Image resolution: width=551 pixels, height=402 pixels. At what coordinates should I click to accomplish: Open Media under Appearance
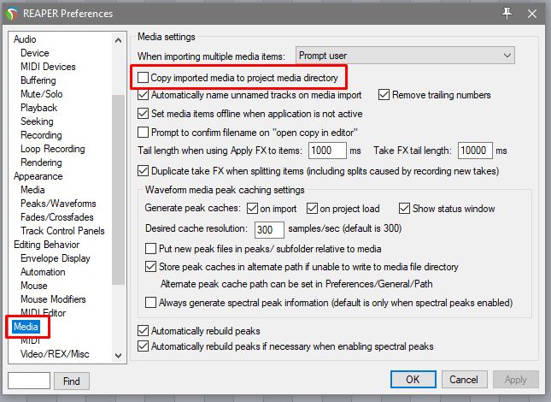pyautogui.click(x=32, y=190)
